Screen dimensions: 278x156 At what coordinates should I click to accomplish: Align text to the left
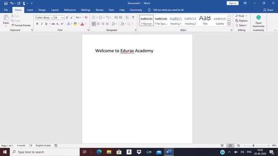click(x=94, y=24)
